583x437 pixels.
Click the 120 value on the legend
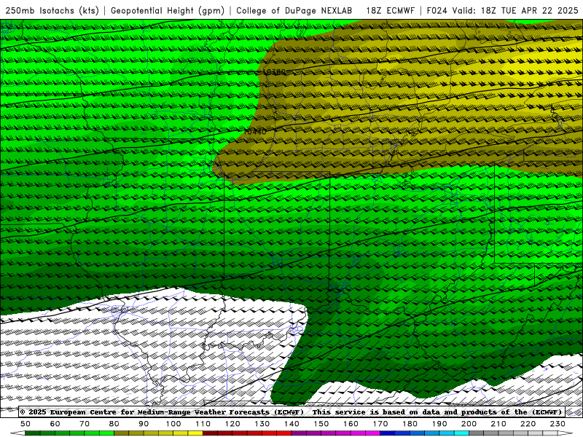point(232,424)
